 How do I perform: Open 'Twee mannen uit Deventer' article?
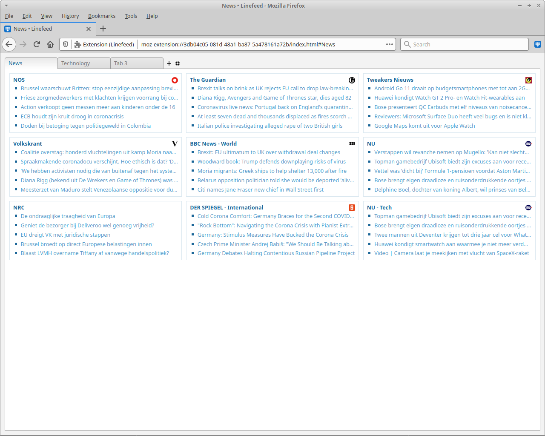pyautogui.click(x=453, y=235)
